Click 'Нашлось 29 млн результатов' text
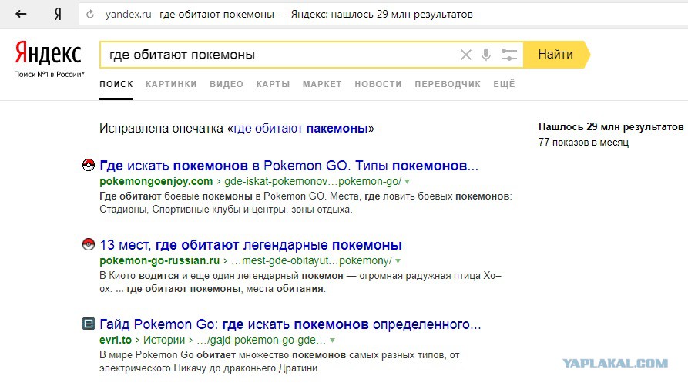The image size is (688, 386). [x=611, y=127]
